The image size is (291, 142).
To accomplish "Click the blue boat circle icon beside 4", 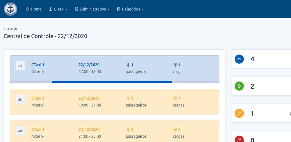I will point(239,59).
